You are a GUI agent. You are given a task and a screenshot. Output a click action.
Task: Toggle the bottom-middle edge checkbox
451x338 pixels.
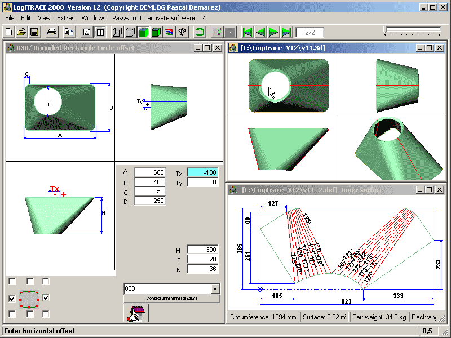(30, 314)
